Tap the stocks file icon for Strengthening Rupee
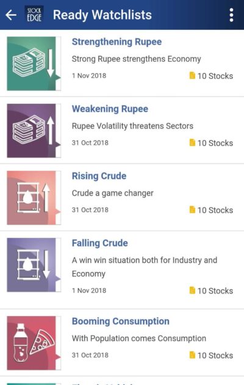The height and width of the screenshot is (385, 244). point(192,76)
